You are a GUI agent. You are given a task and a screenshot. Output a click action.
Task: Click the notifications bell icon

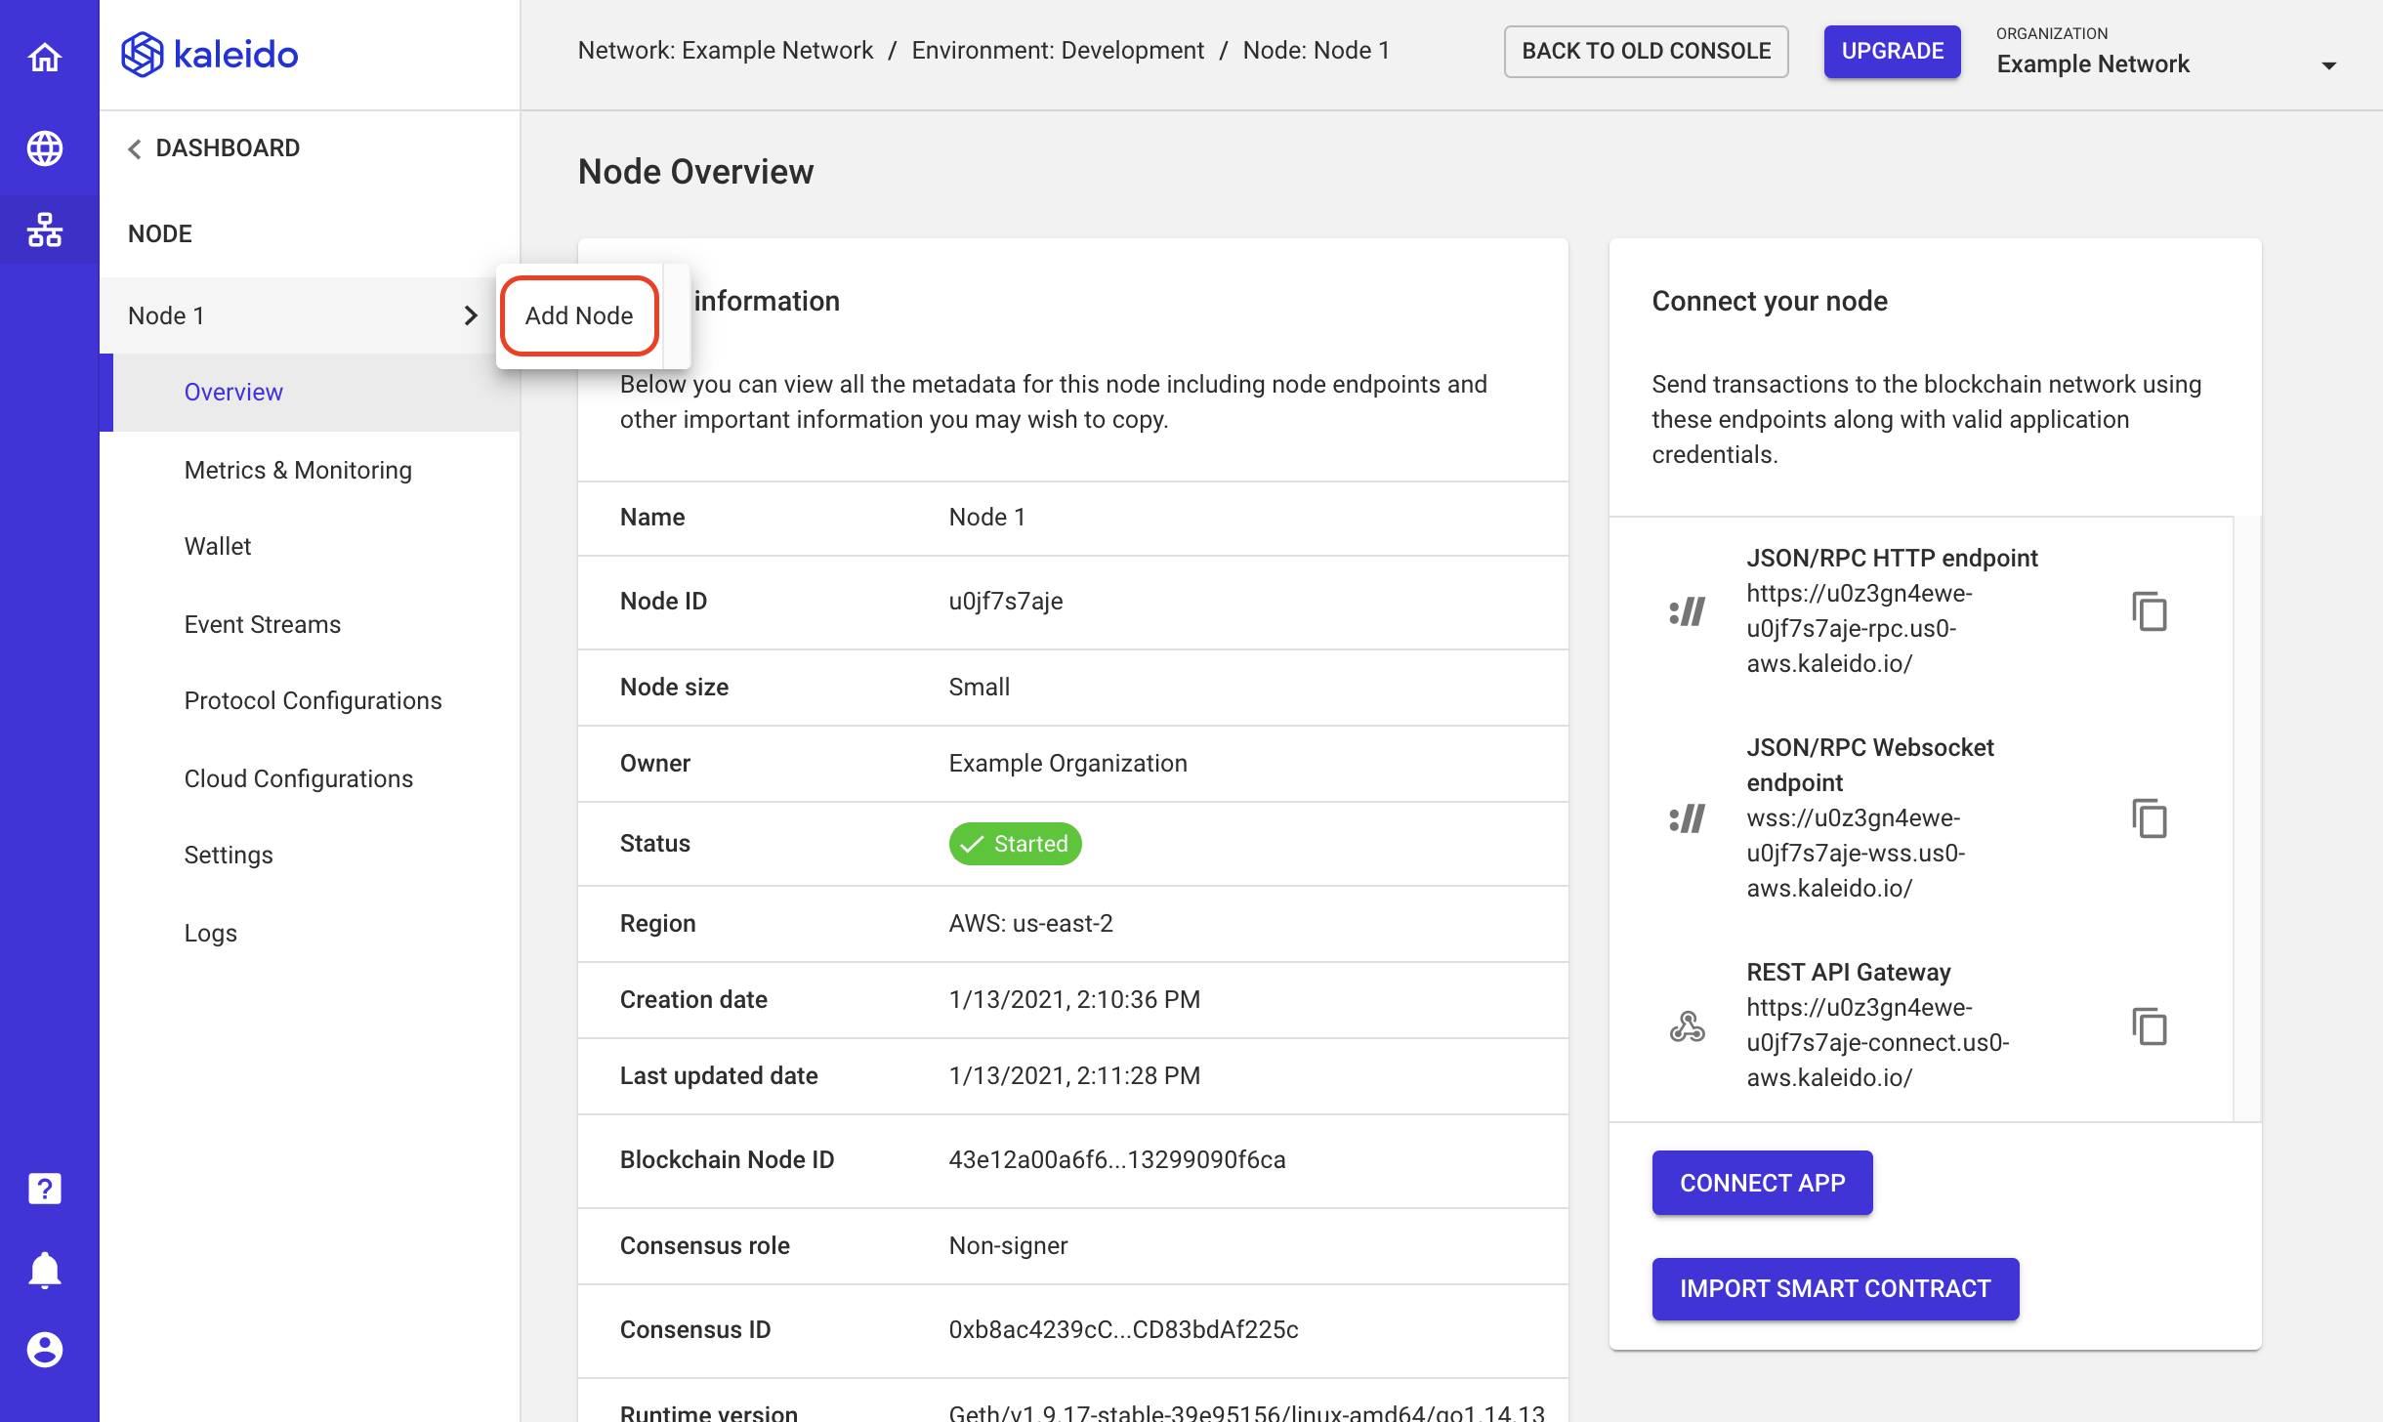pyautogui.click(x=46, y=1270)
